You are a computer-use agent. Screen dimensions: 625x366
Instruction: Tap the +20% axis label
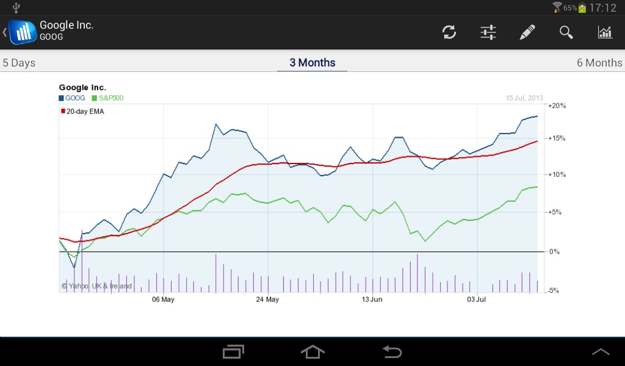tap(557, 106)
